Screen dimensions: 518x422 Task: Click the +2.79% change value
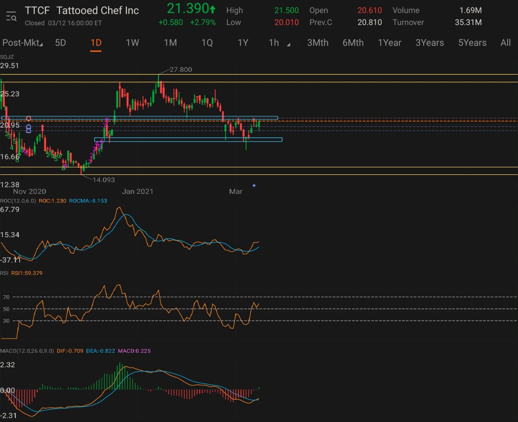(x=203, y=22)
